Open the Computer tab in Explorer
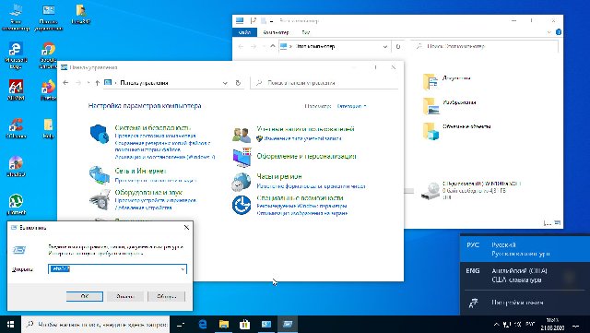 tap(277, 33)
